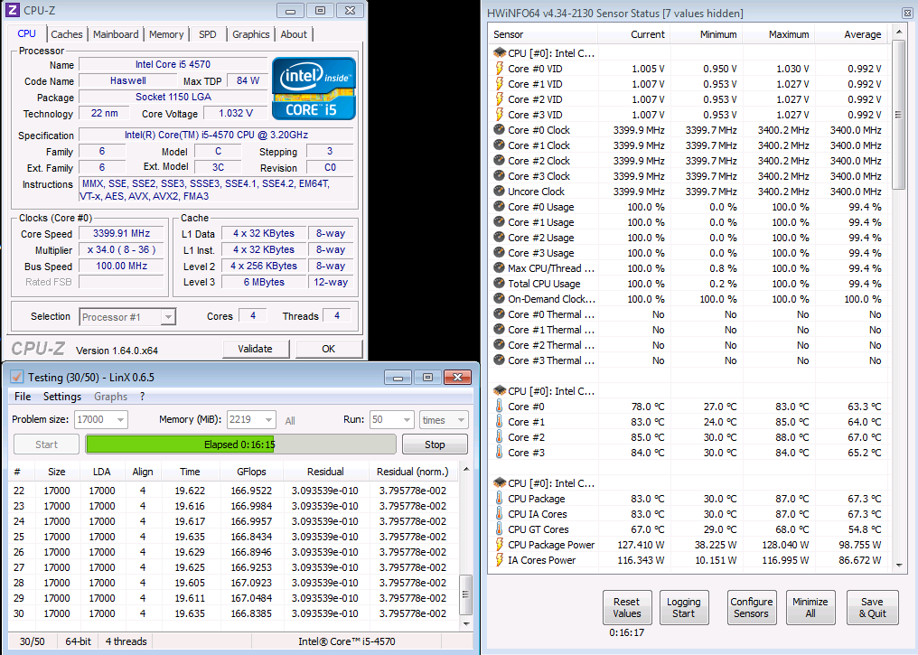Open the Processor #1 selection dropdown

click(x=168, y=317)
